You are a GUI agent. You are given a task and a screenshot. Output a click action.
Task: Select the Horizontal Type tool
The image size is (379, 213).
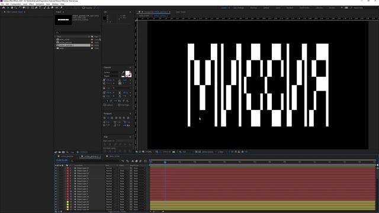tap(40, 8)
